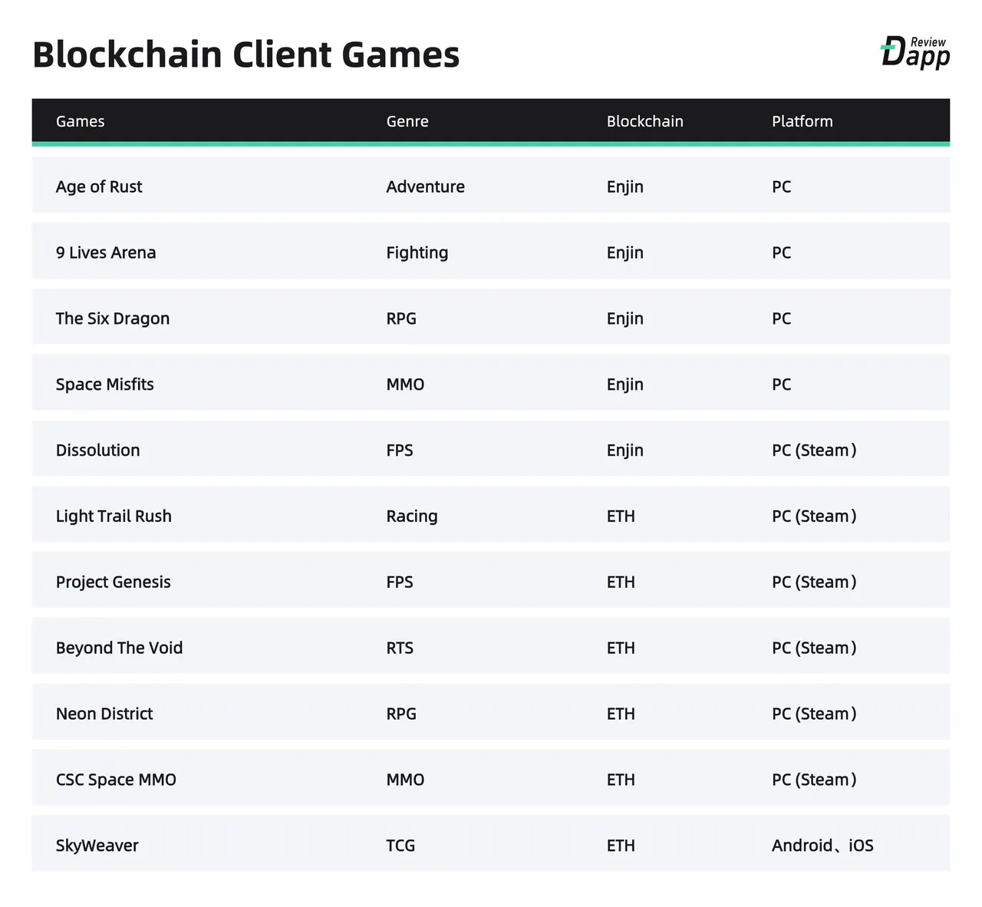Click the Age of Rust game name
The image size is (982, 907).
click(x=99, y=186)
